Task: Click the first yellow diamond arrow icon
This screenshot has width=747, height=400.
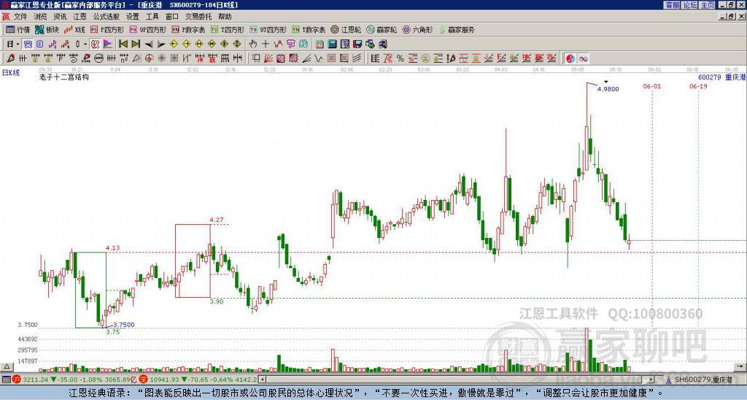Action: pos(174,44)
